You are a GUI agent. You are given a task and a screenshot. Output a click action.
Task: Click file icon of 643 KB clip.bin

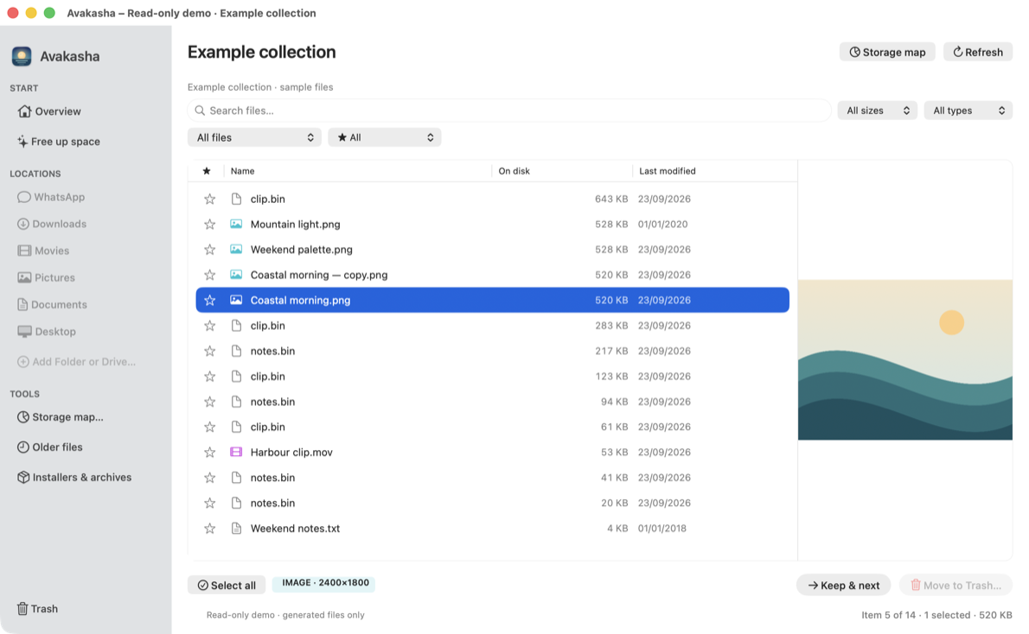pyautogui.click(x=236, y=199)
